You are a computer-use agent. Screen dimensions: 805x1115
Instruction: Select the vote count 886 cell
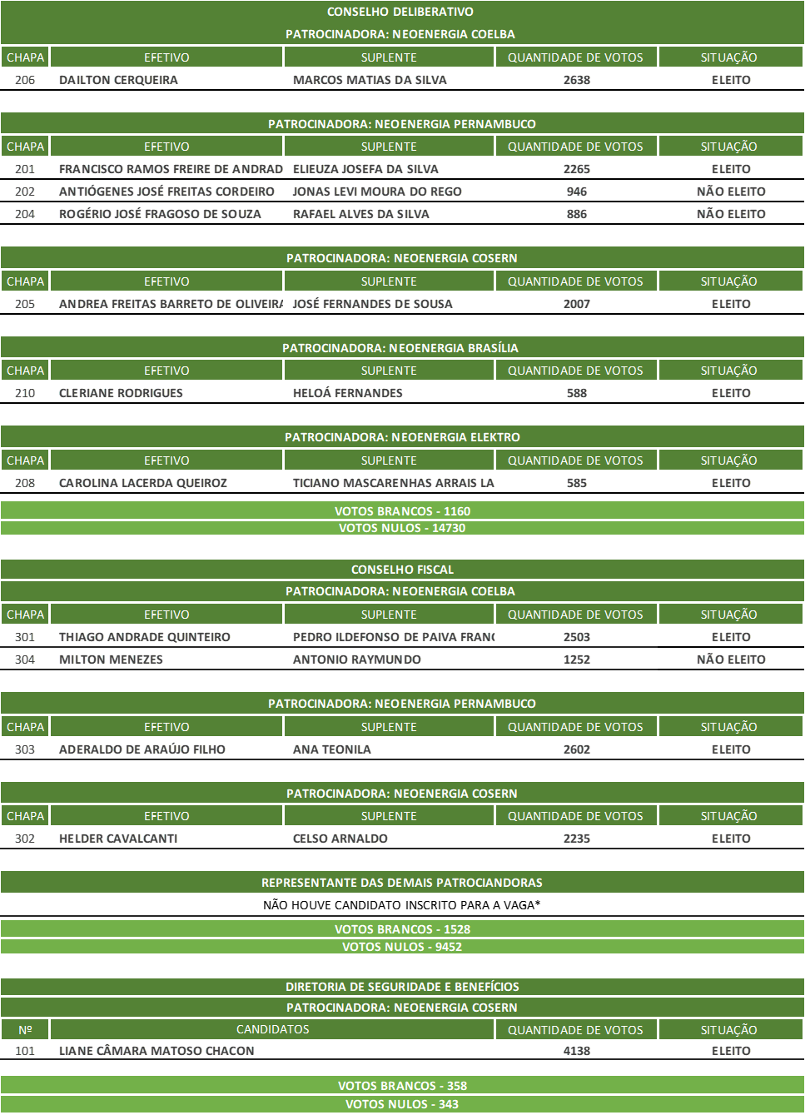click(576, 214)
